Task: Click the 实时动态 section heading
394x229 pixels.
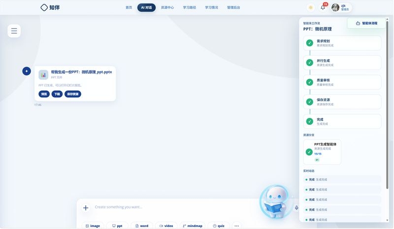Action: point(309,171)
